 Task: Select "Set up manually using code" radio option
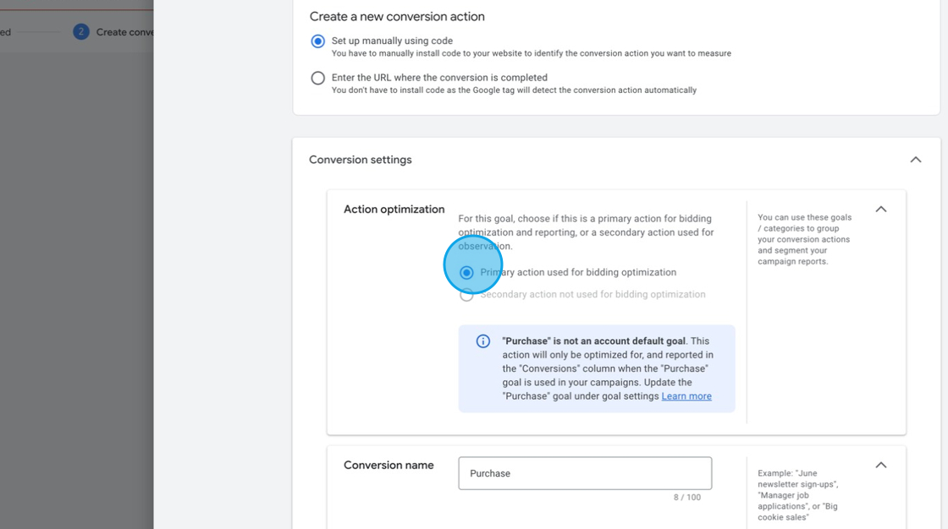pos(318,41)
